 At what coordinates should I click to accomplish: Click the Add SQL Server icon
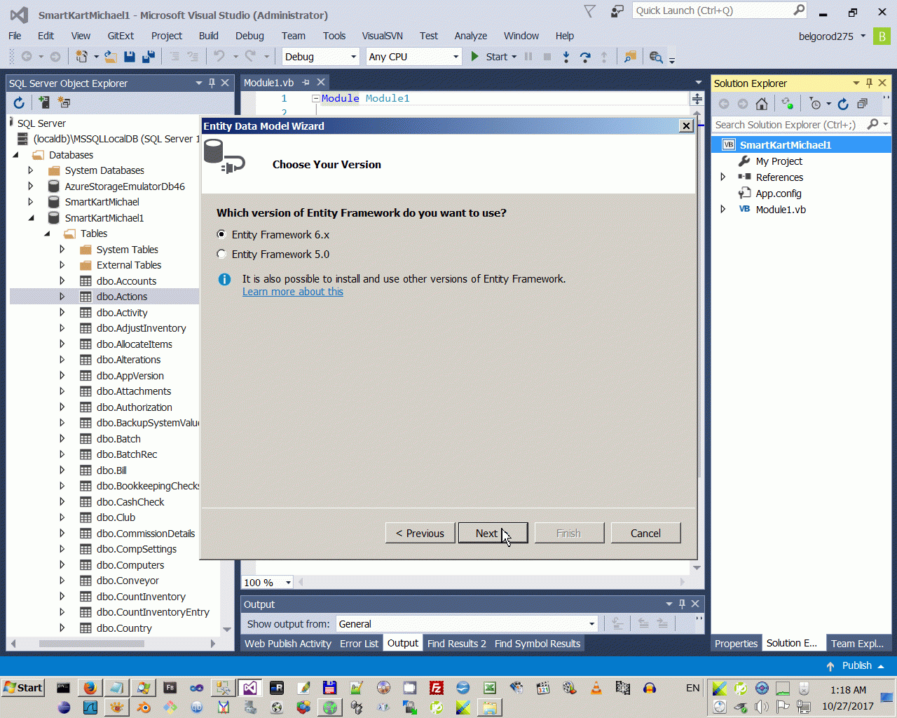[x=44, y=103]
